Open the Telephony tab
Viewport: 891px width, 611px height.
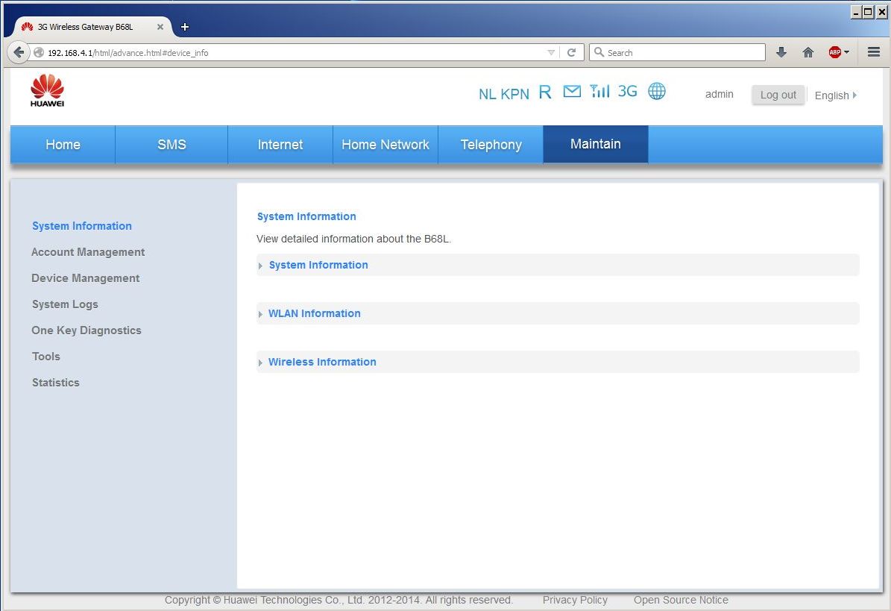[491, 145]
